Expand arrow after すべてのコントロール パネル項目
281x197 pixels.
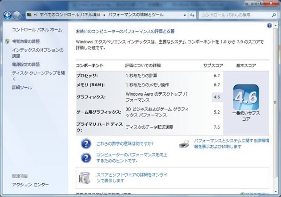tap(104, 15)
